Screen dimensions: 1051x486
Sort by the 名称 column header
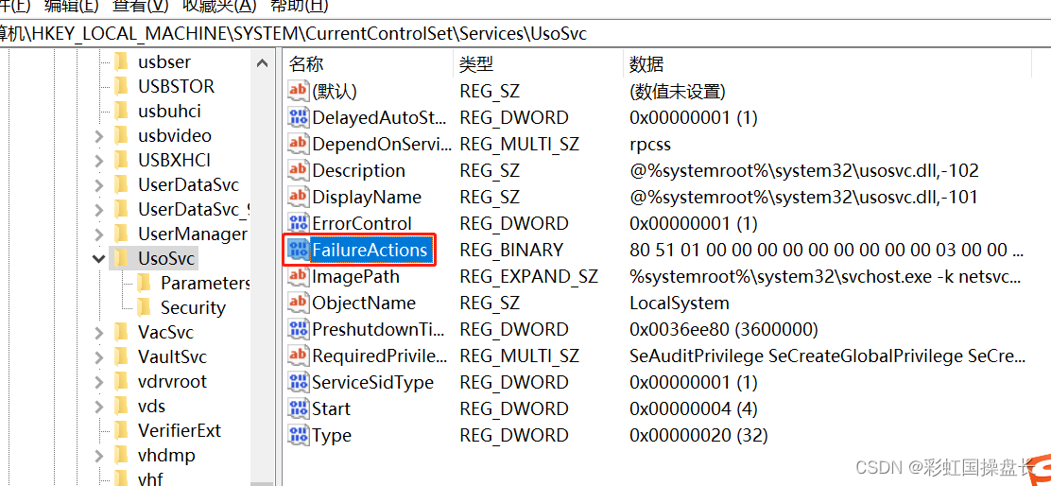(368, 64)
